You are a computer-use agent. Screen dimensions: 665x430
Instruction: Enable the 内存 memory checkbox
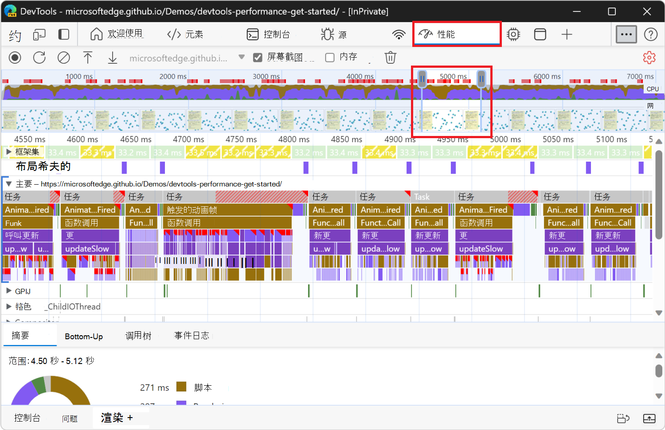pyautogui.click(x=330, y=58)
